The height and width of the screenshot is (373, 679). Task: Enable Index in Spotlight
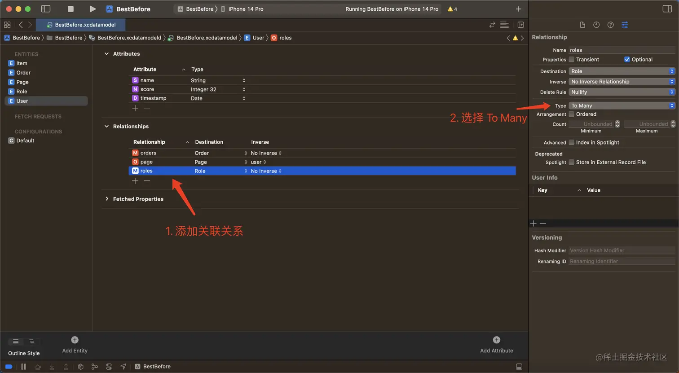572,142
